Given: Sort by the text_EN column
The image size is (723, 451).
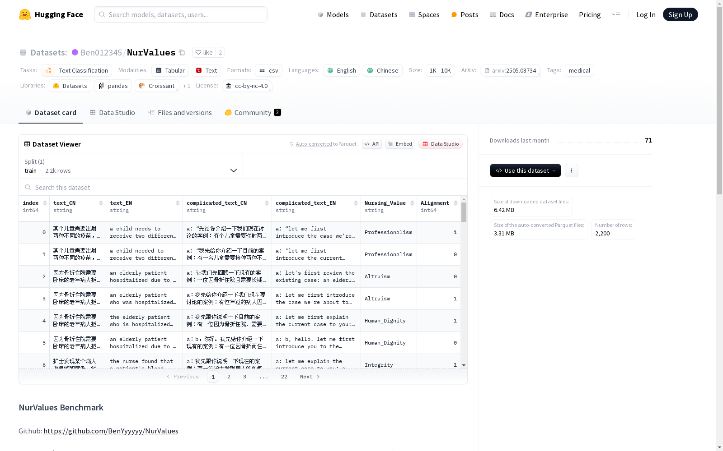Looking at the screenshot, I should pos(178,203).
